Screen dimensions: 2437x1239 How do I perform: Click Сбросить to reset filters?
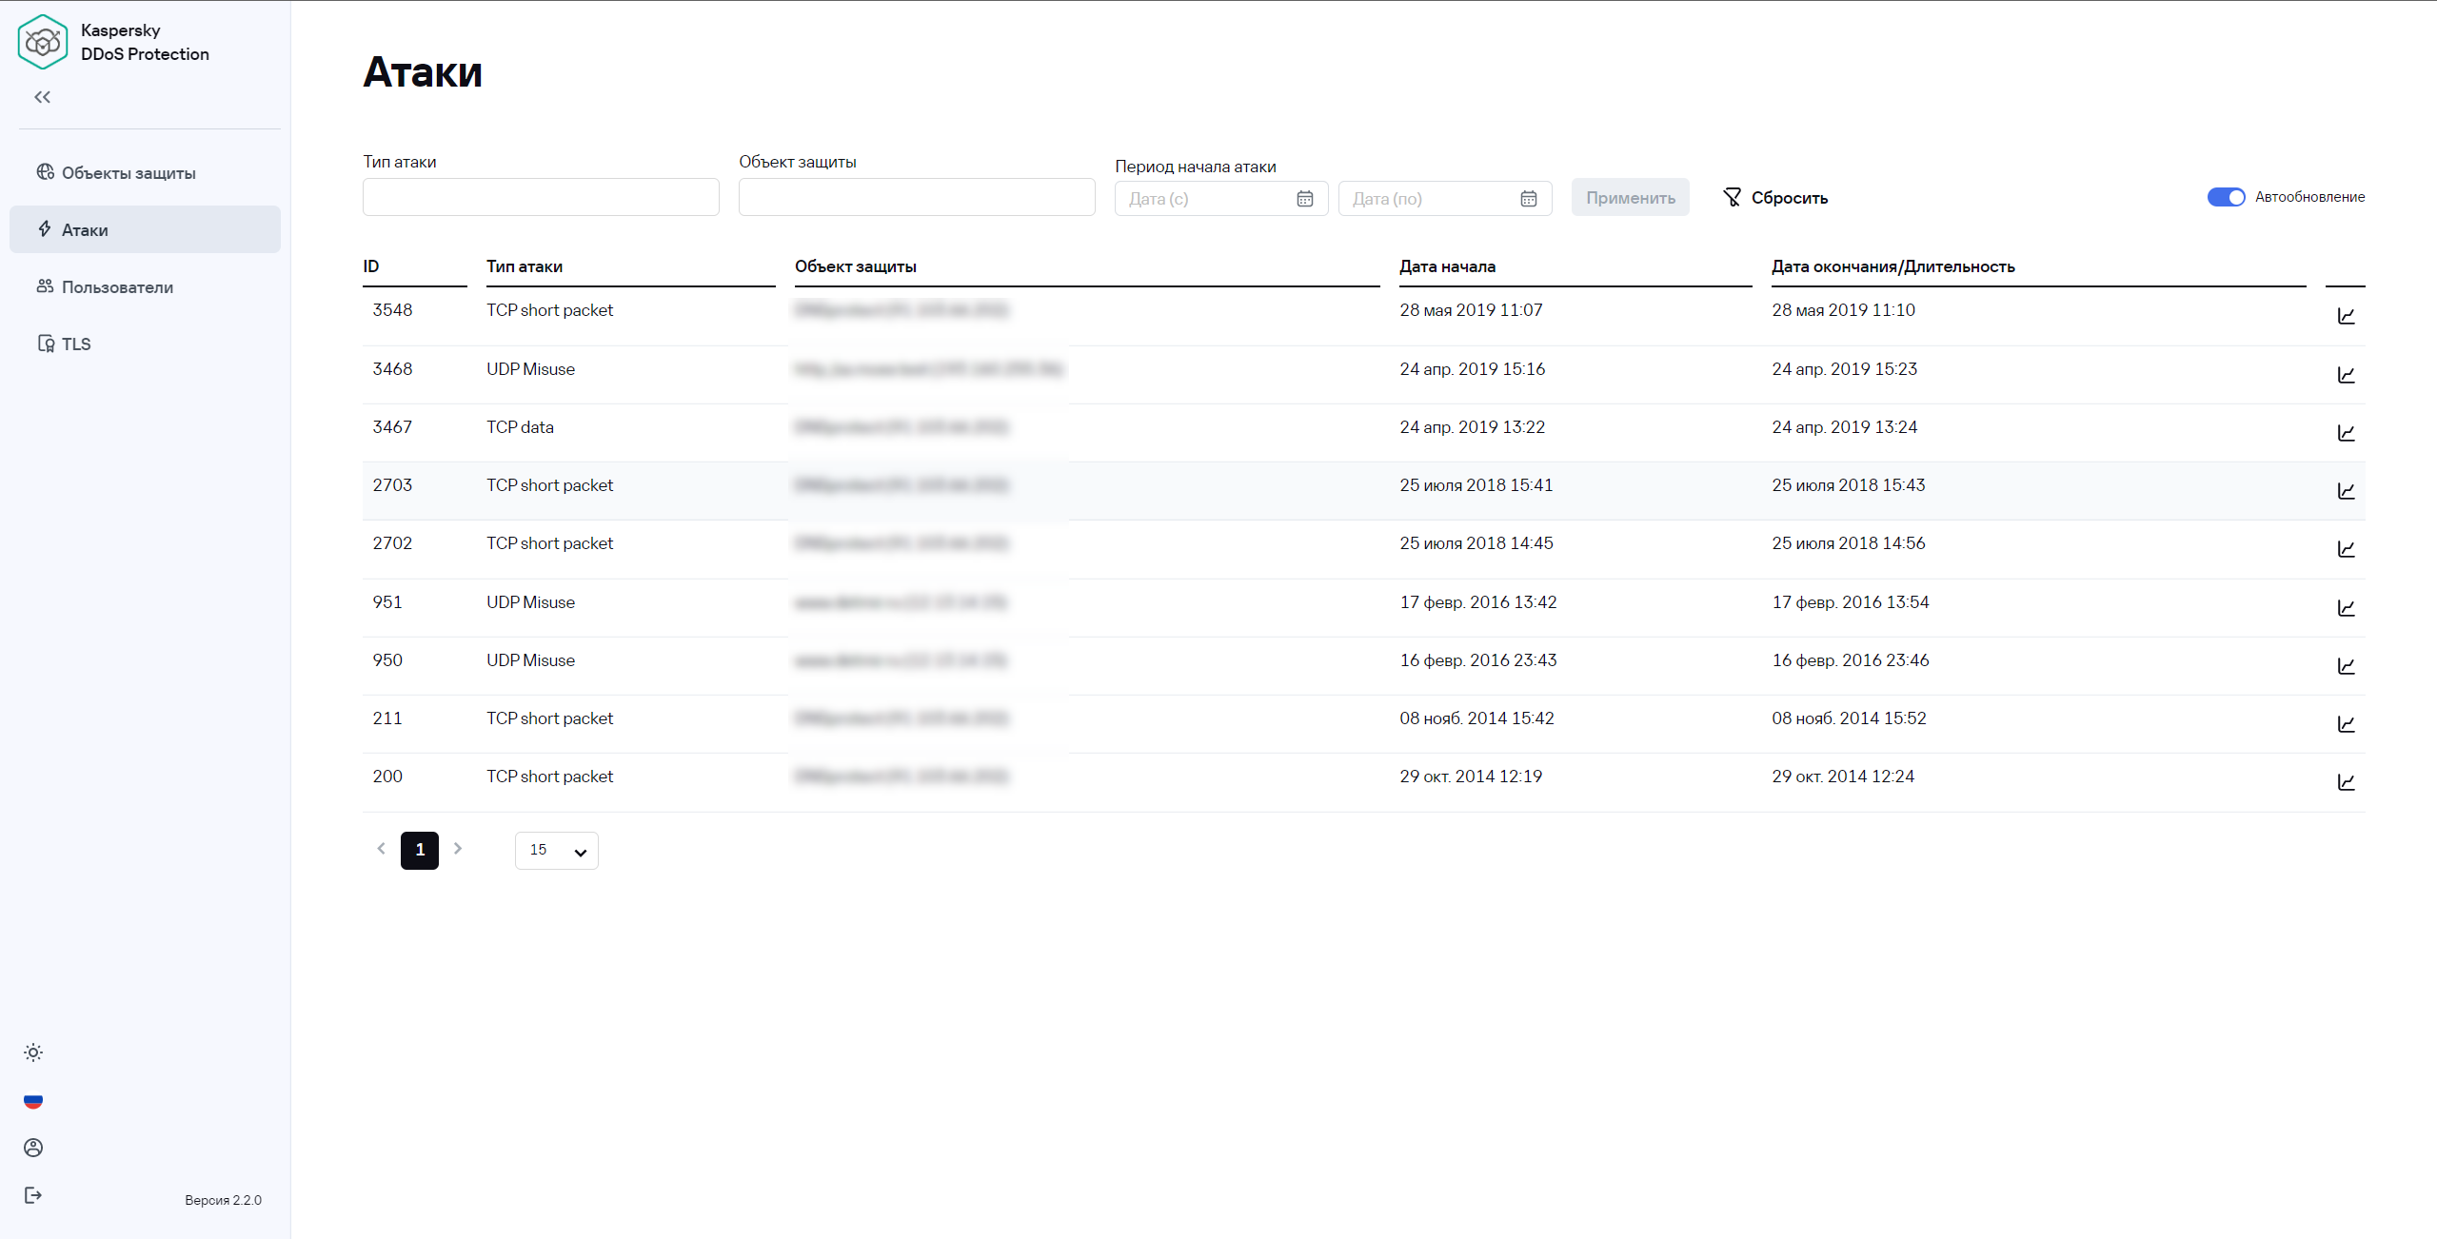tap(1776, 198)
